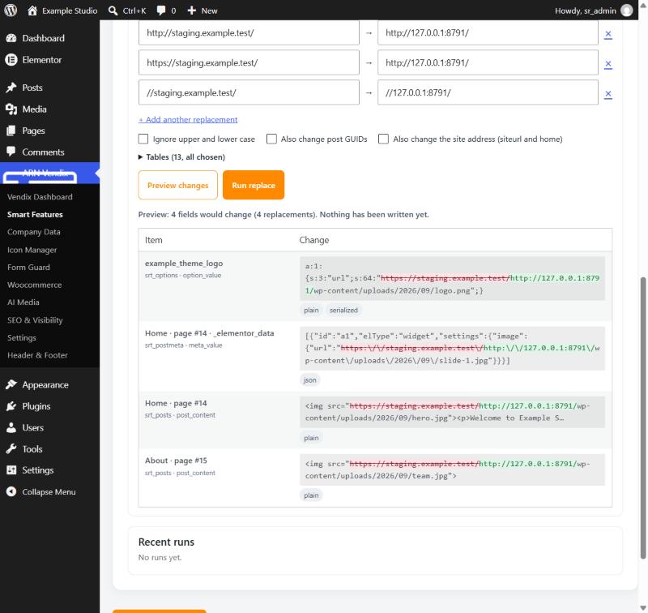
Task: Click the Item column header
Action: click(153, 240)
